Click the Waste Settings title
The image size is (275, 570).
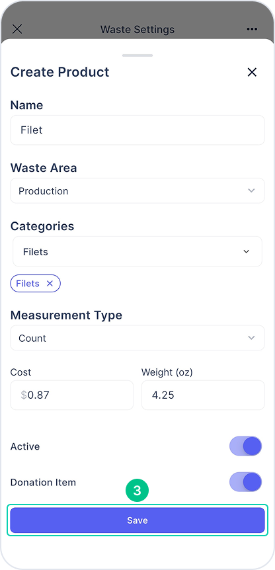[x=137, y=29]
